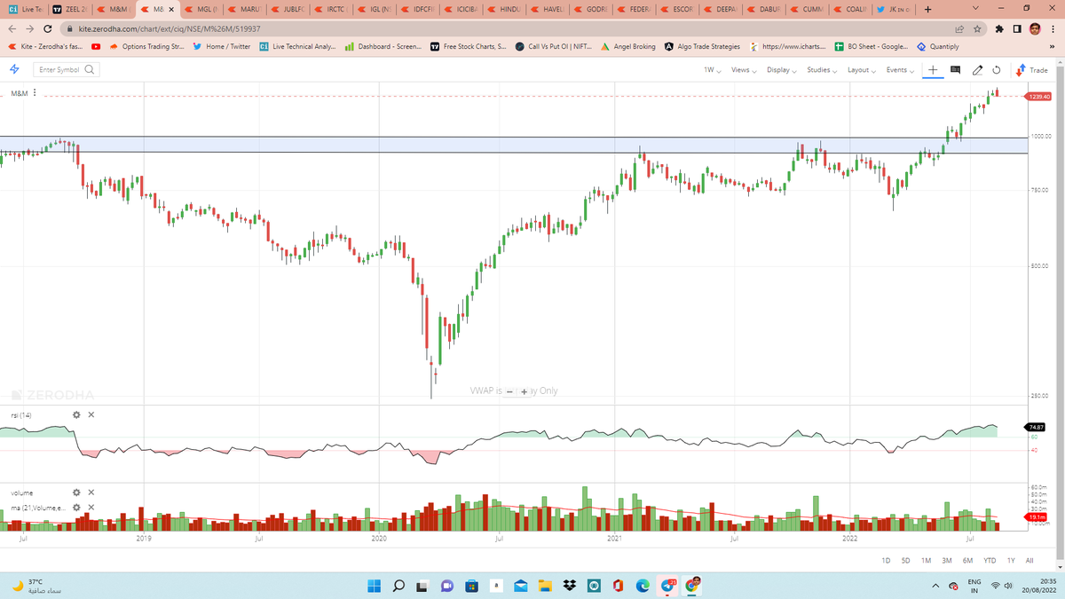
Task: Select the YTD range
Action: (990, 561)
